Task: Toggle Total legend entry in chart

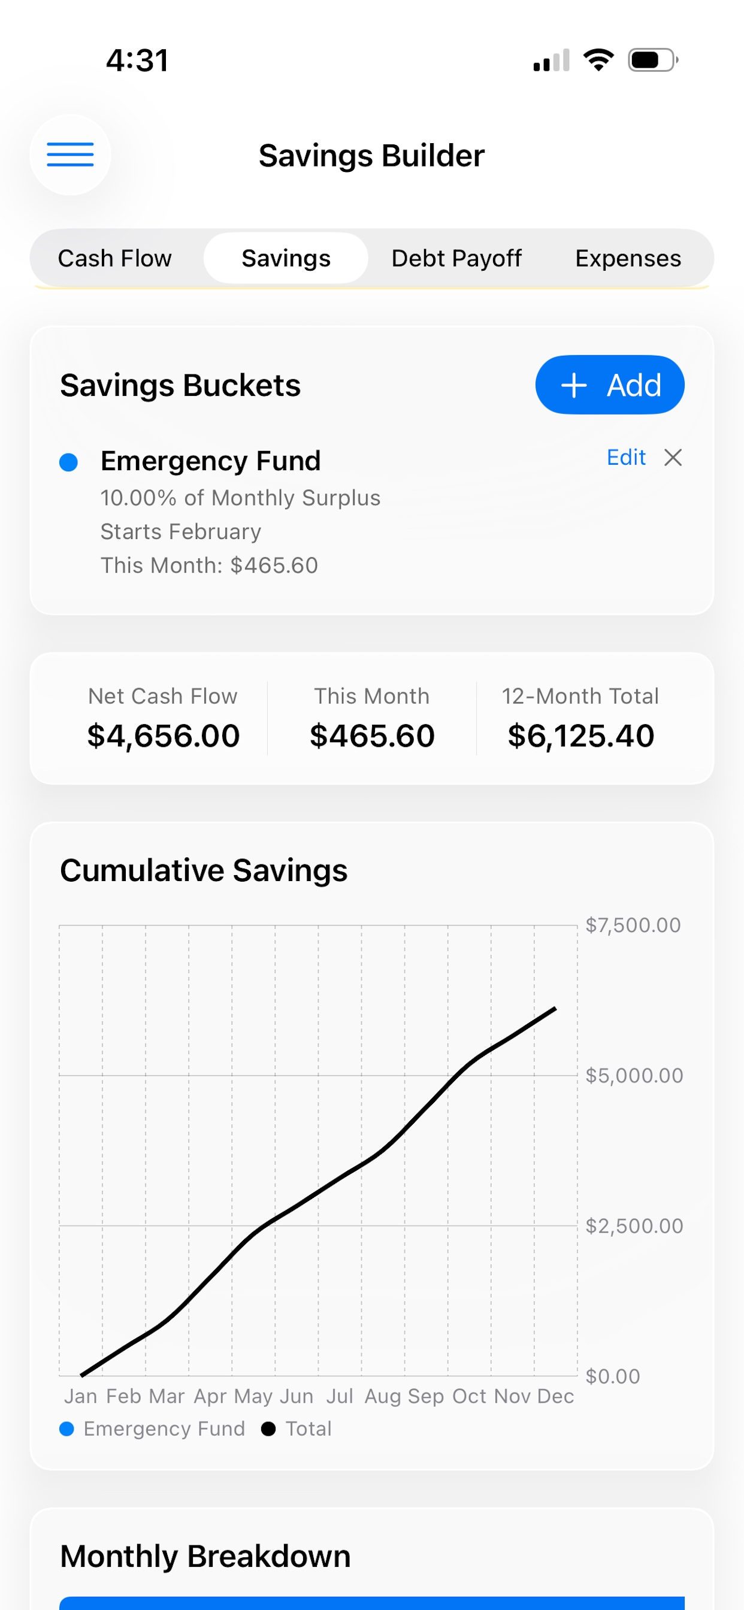Action: pyautogui.click(x=297, y=1429)
